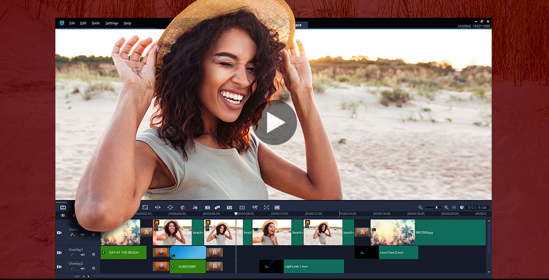Viewport: 549px width, 280px height.
Task: Mute the Overlay2 track audio
Action: click(x=83, y=268)
